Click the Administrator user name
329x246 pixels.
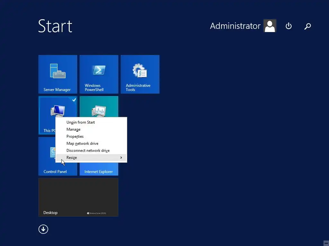(235, 26)
